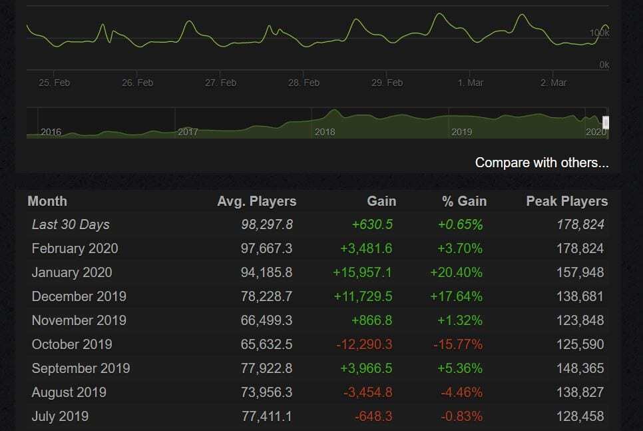Image resolution: width=643 pixels, height=431 pixels.
Task: Click the Gain column header
Action: point(381,201)
